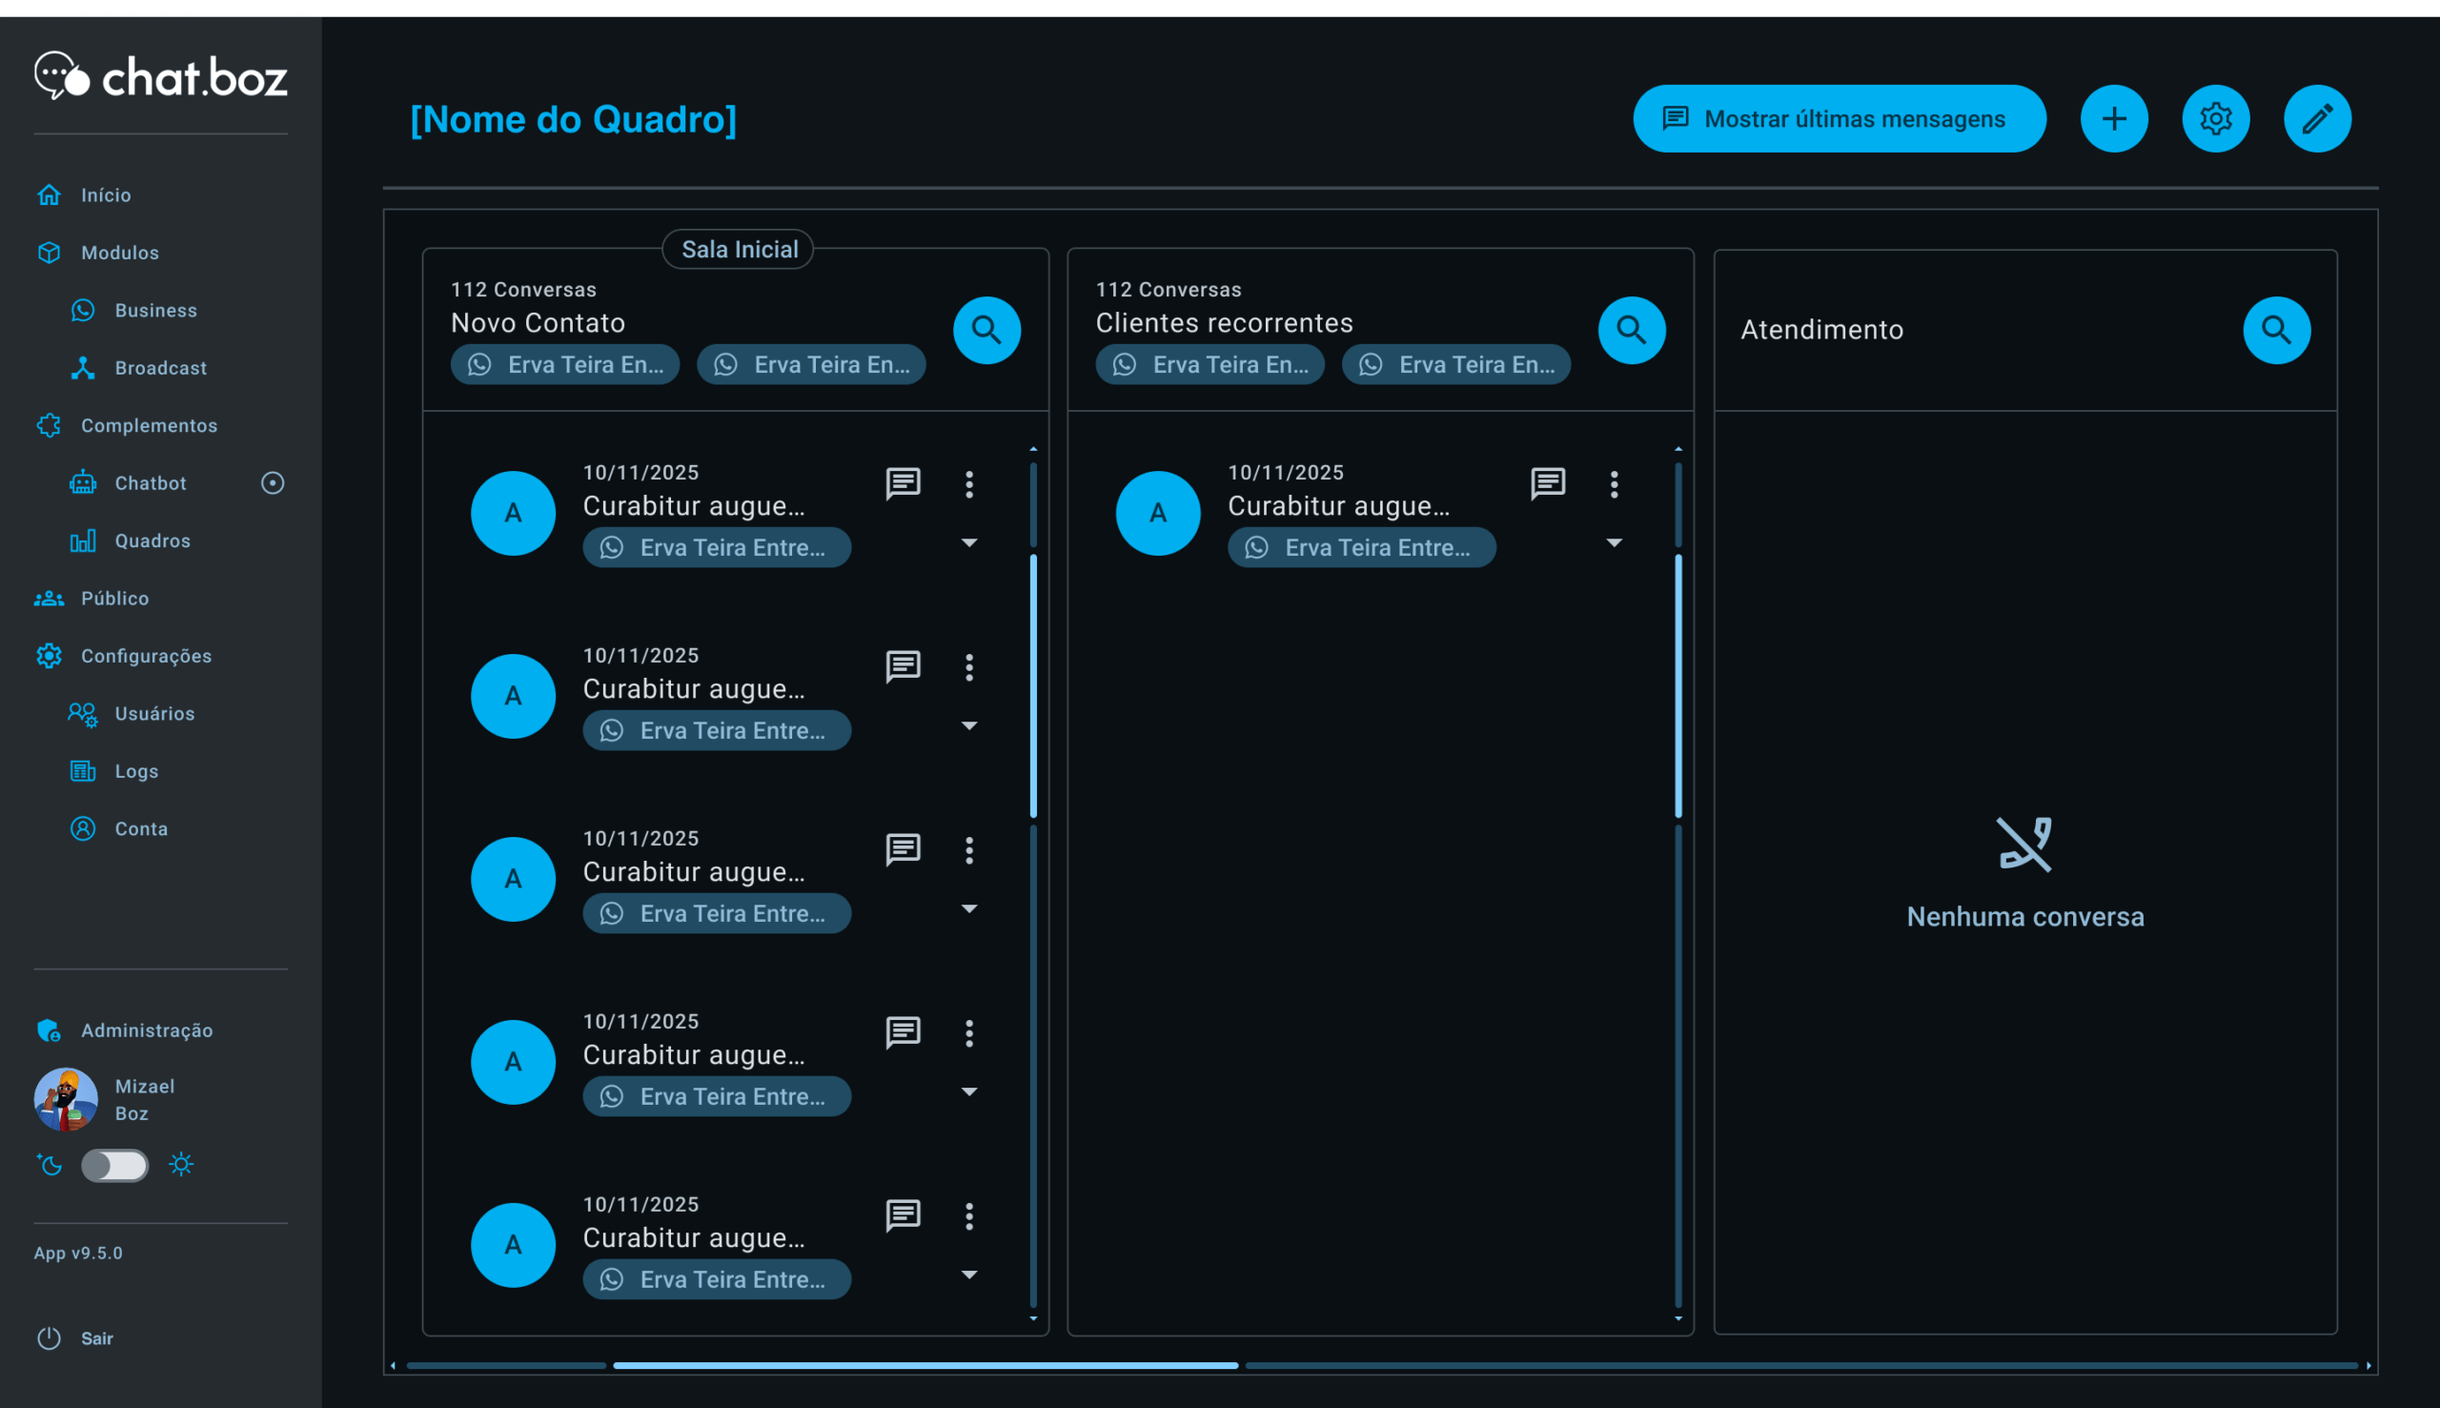Expand first Novo Contato conversation card arrow

pyautogui.click(x=968, y=542)
